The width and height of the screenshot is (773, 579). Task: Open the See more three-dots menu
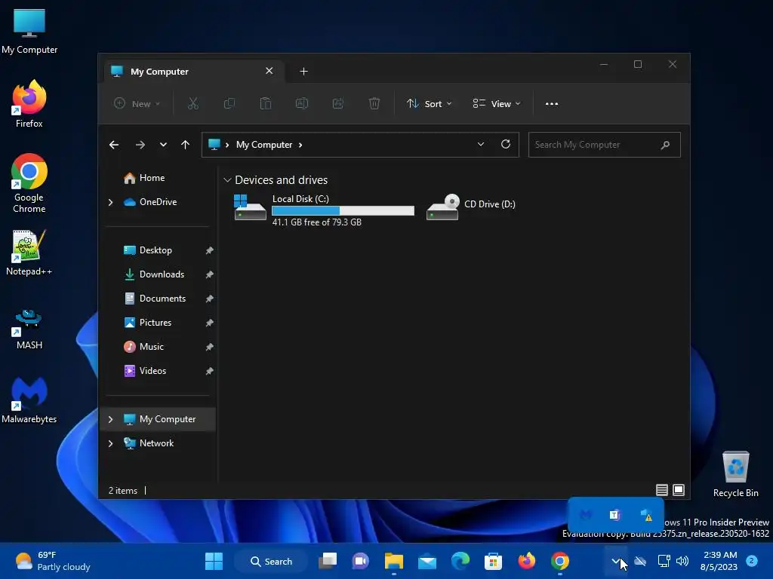click(552, 104)
